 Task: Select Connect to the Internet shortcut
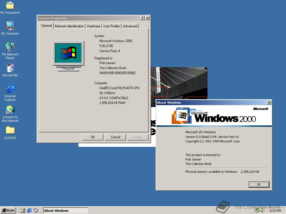[10, 114]
